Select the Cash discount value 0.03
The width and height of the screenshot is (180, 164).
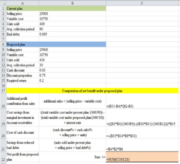click(x=72, y=70)
